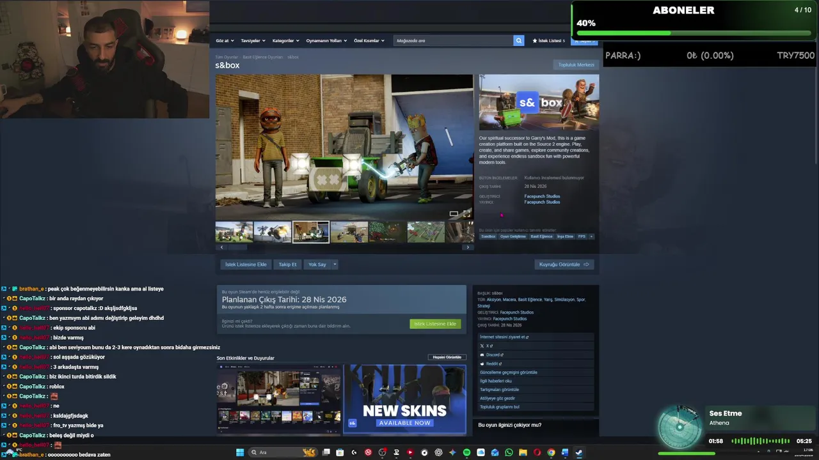This screenshot has height=460, width=819.
Task: Click the Yok Say button
Action: [317, 264]
